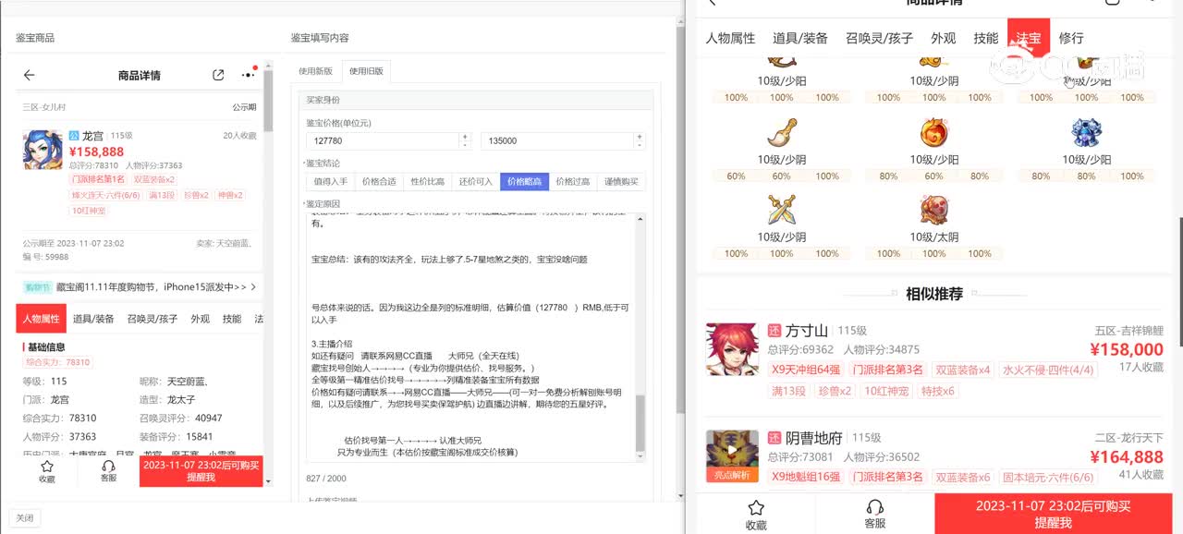Viewport: 1183px width, 534px height.
Task: Open 召唤灵/孩子 tab in right panel
Action: click(x=879, y=38)
